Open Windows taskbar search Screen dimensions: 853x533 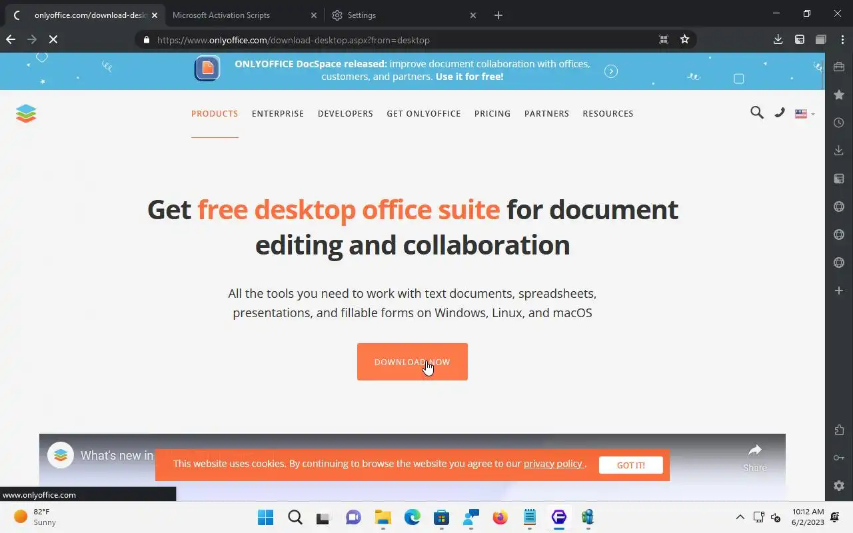click(295, 517)
